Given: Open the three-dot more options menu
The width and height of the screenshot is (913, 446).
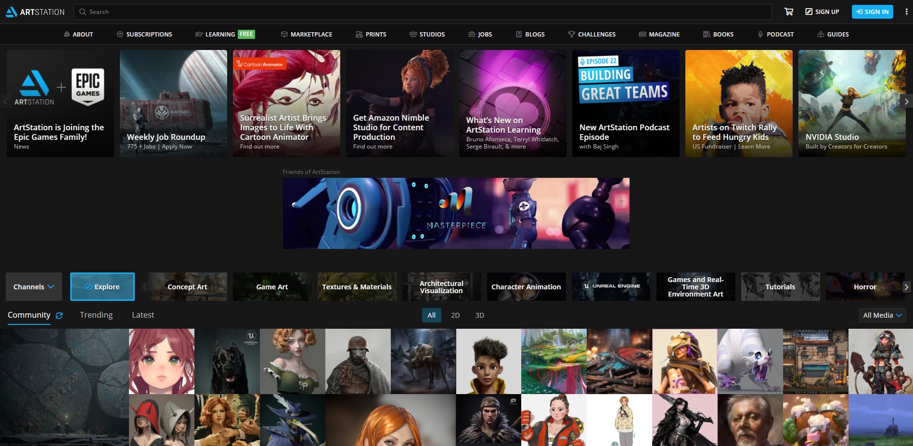Looking at the screenshot, I should coord(906,12).
